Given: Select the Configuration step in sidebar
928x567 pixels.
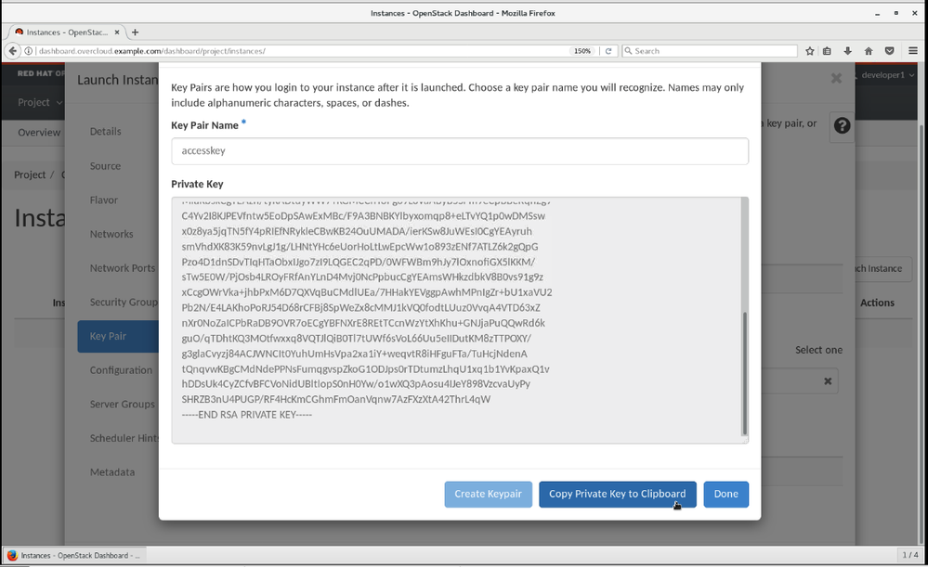Looking at the screenshot, I should (x=121, y=370).
